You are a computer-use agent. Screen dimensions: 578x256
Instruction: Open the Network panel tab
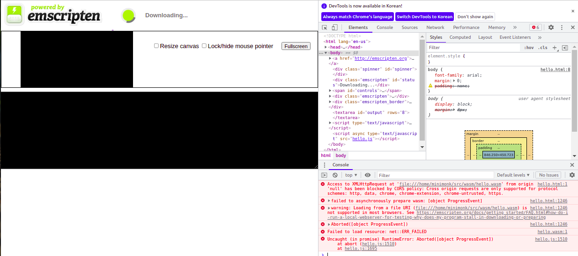435,28
